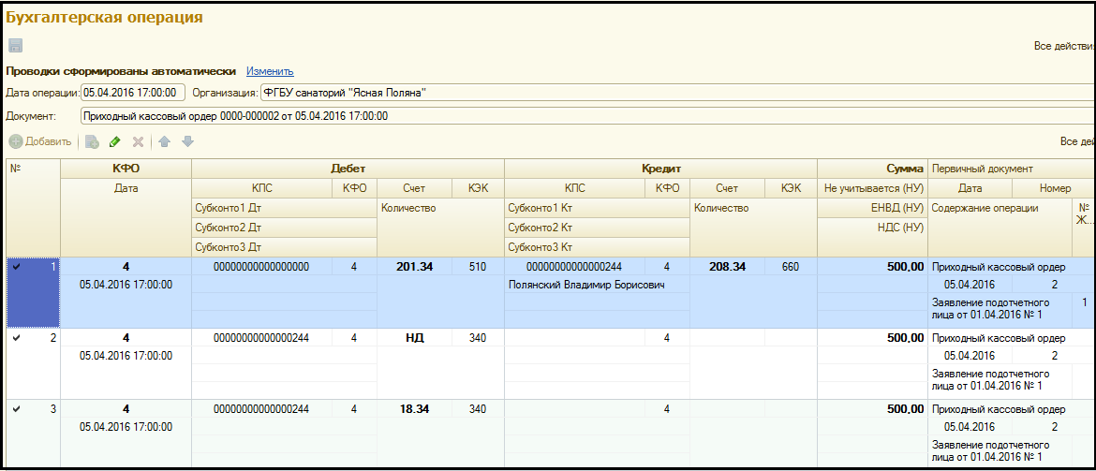Screen dimensions: 1096x471
Task: Toggle checkmark of row 3
Action: [x=16, y=409]
